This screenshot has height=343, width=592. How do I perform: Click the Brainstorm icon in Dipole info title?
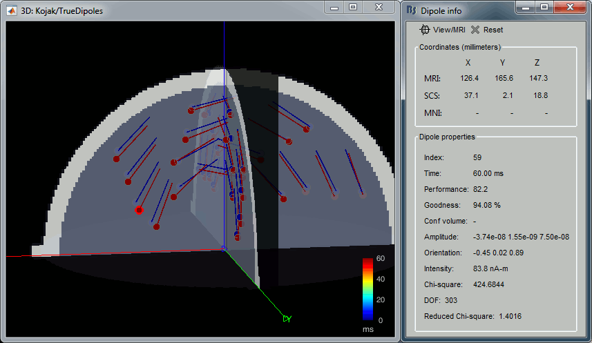click(412, 10)
